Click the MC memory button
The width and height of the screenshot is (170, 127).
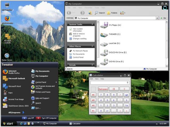[93, 95]
